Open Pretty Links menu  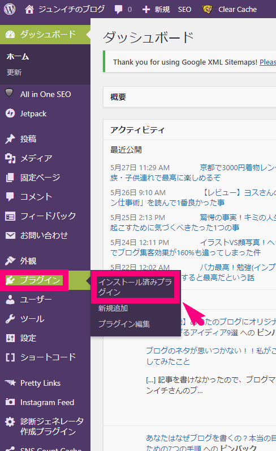[x=40, y=383]
